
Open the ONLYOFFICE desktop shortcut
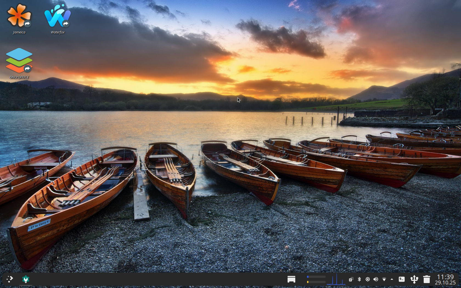19,63
